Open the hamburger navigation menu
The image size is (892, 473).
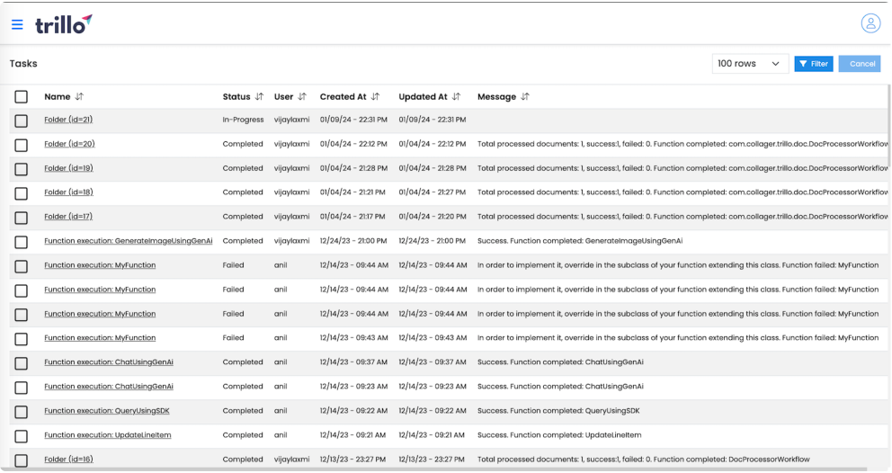point(17,24)
